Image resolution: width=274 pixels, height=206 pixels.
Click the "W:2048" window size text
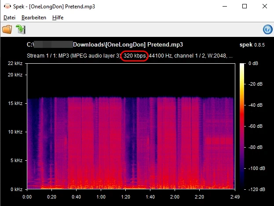click(217, 56)
